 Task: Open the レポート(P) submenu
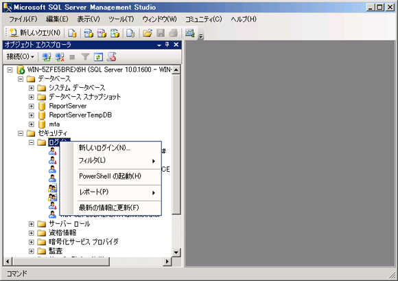pos(110,192)
